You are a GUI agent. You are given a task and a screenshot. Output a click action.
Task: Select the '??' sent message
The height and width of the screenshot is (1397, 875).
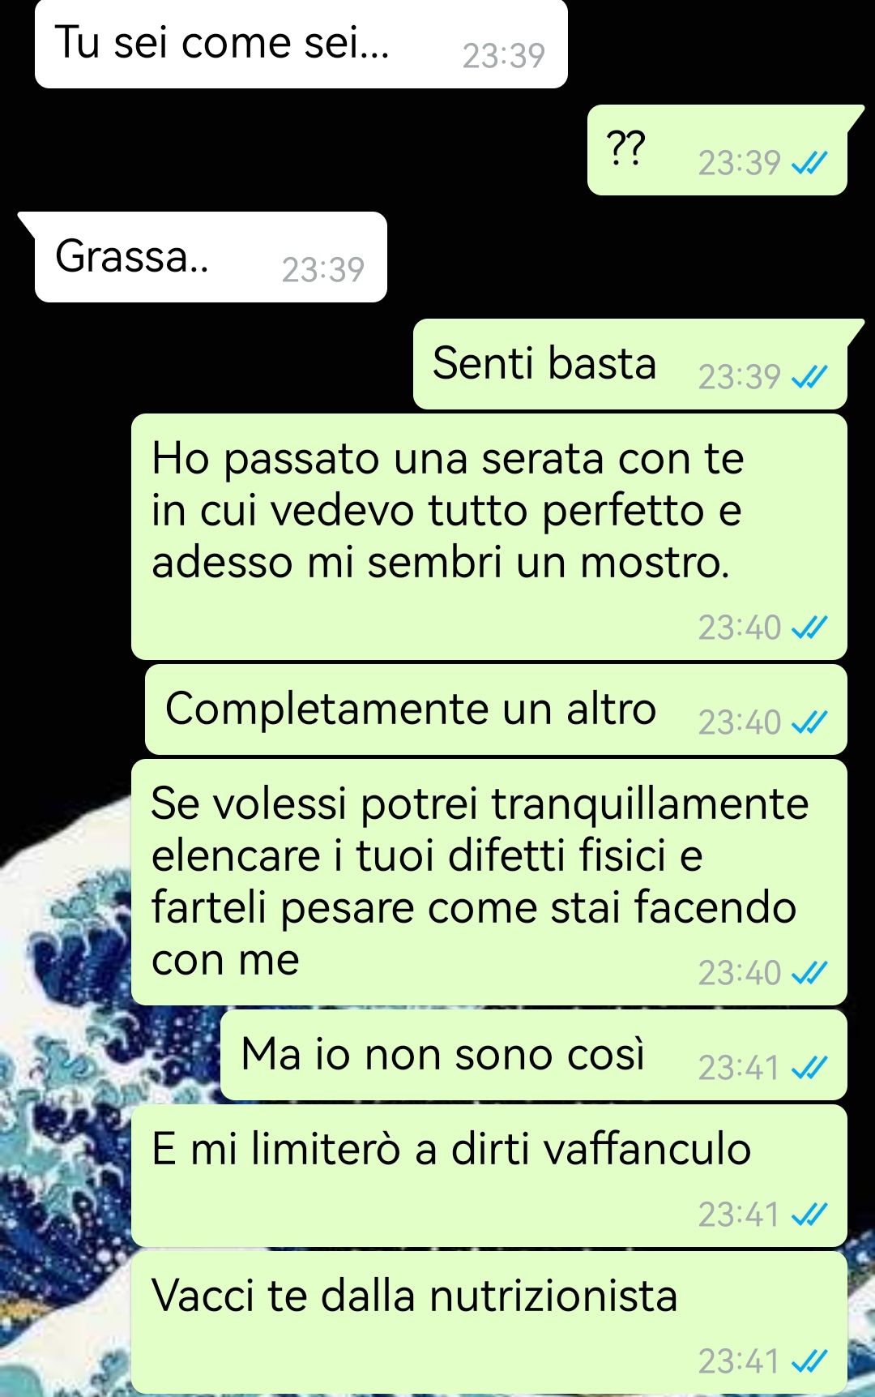tap(718, 150)
